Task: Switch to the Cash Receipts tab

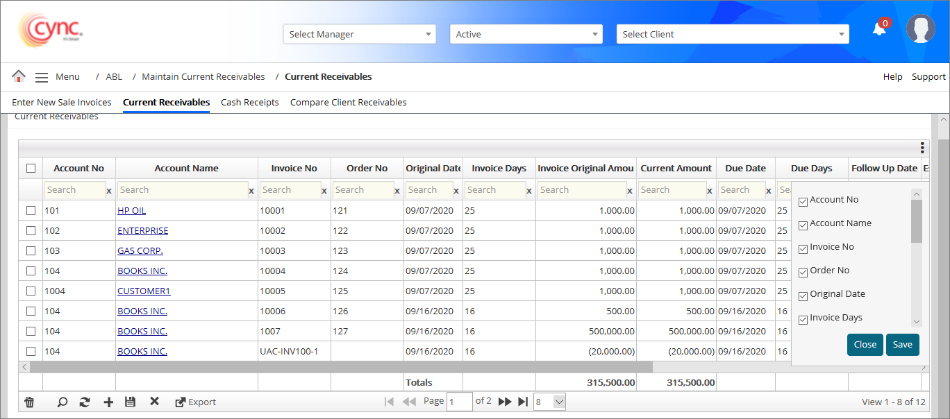Action: [x=250, y=102]
